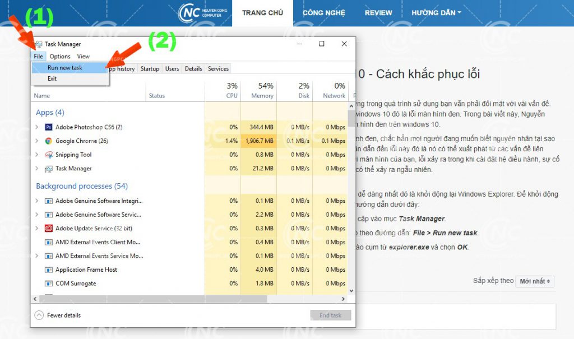
Task: Expand AMD External Events Service row
Action: pyautogui.click(x=36, y=256)
